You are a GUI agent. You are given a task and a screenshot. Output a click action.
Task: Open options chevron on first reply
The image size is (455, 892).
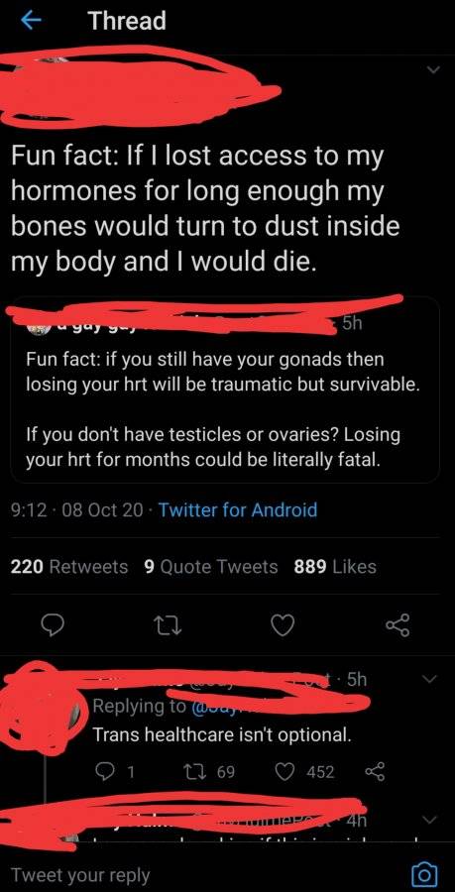coord(431,679)
